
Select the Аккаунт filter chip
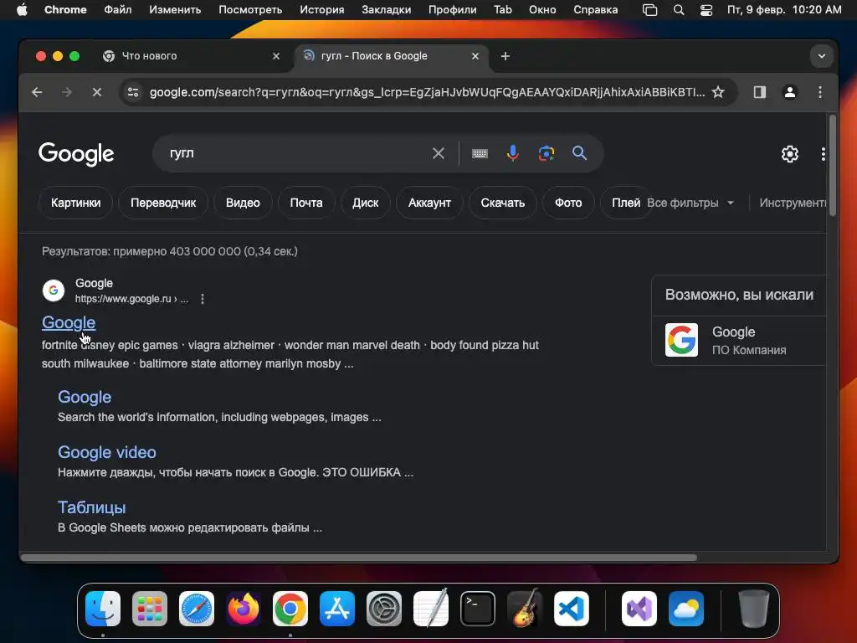coord(429,203)
